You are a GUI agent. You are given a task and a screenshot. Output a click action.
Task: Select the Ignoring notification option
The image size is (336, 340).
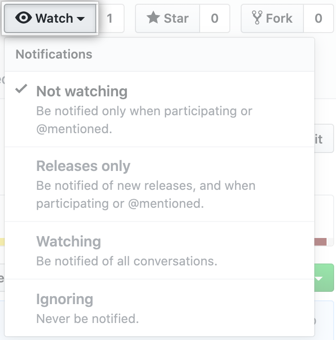pyautogui.click(x=160, y=308)
